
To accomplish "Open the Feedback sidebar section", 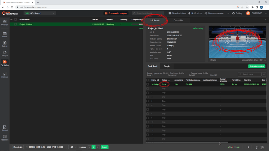I will tap(5, 138).
